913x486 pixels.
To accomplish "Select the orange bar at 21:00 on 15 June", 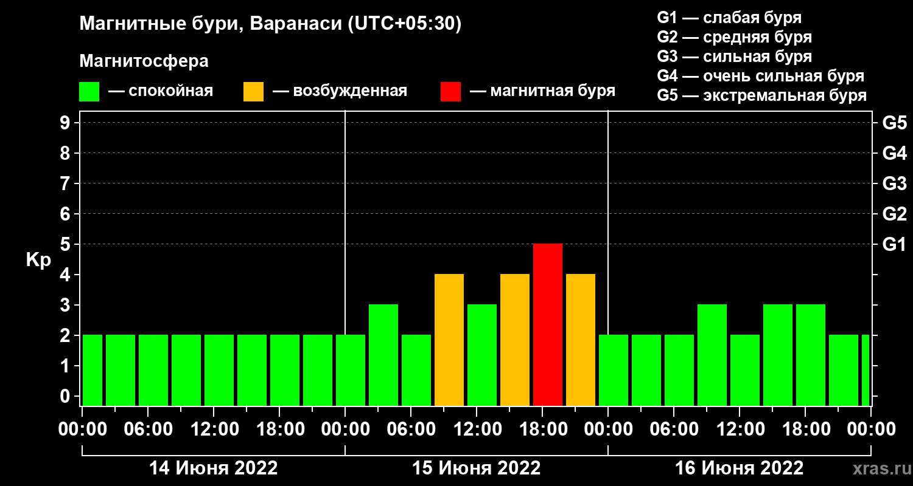I will (581, 340).
